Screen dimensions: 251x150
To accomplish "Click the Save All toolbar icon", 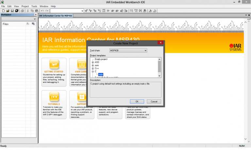I will (x=17, y=11).
